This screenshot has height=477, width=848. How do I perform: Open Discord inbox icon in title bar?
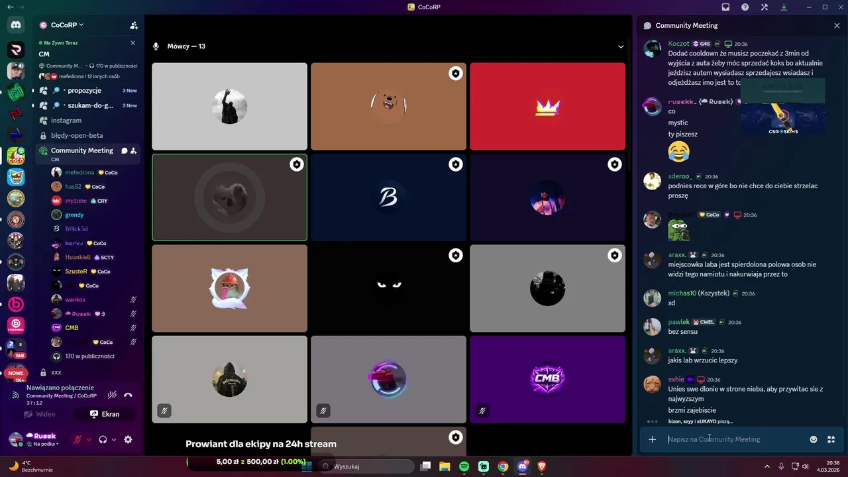(725, 7)
